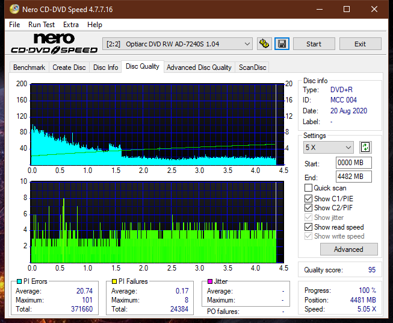Click the date 20 Aug 2020 text
This screenshot has width=393, height=323.
(x=348, y=111)
